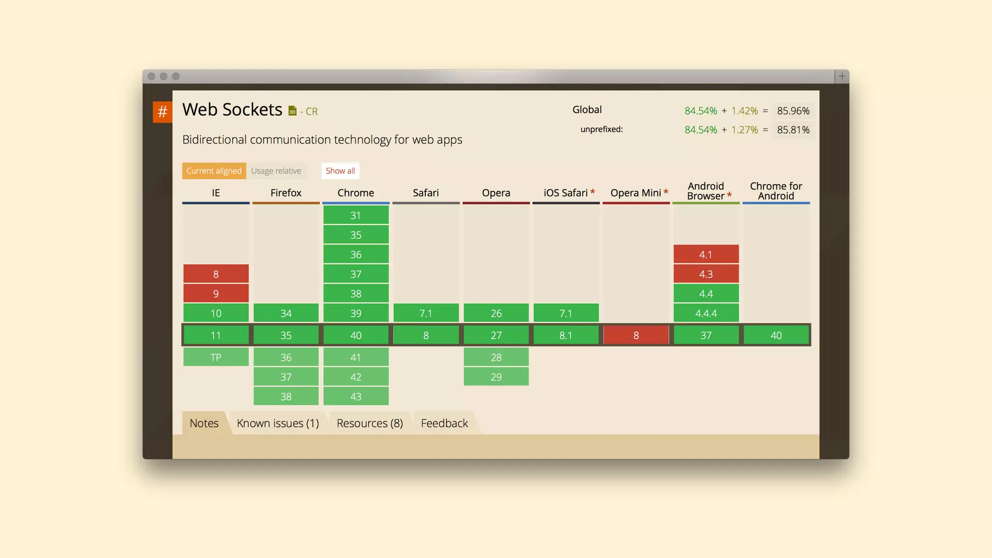The height and width of the screenshot is (558, 992).
Task: Enable Current aligned view mode
Action: point(214,171)
